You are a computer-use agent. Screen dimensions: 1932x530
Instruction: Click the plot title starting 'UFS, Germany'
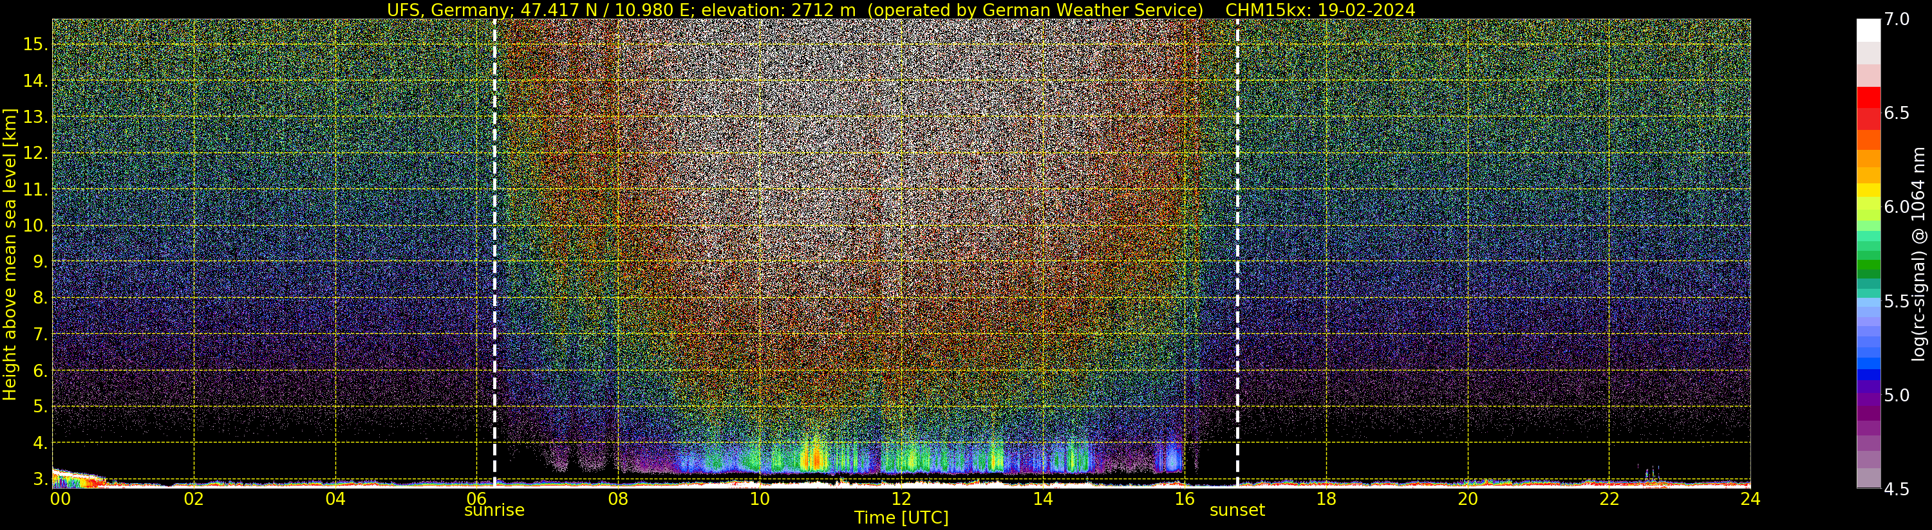901,10
